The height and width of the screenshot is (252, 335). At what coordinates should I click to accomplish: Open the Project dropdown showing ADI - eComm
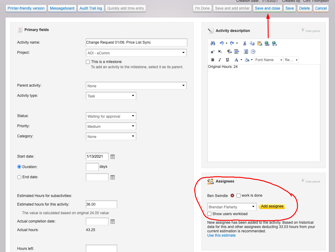click(x=136, y=53)
